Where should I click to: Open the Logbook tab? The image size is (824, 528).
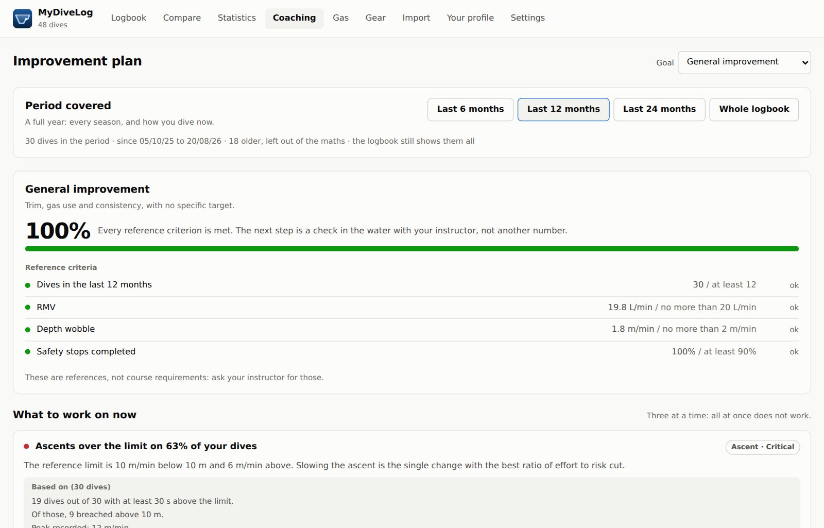pos(129,18)
